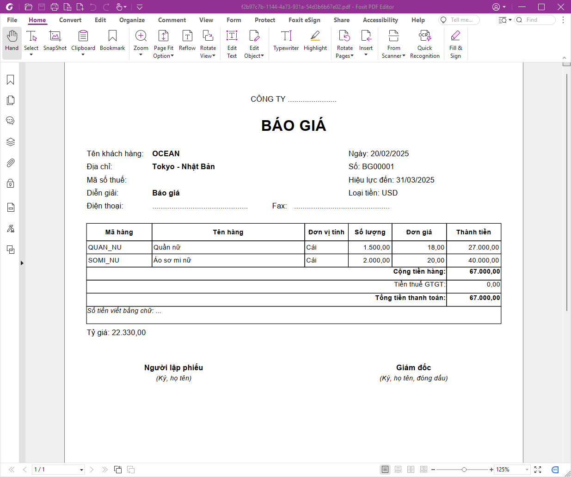Click the Rotate Pages tool

[345, 43]
